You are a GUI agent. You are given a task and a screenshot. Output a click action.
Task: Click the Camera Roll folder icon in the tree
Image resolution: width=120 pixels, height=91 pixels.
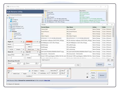coord(13,33)
